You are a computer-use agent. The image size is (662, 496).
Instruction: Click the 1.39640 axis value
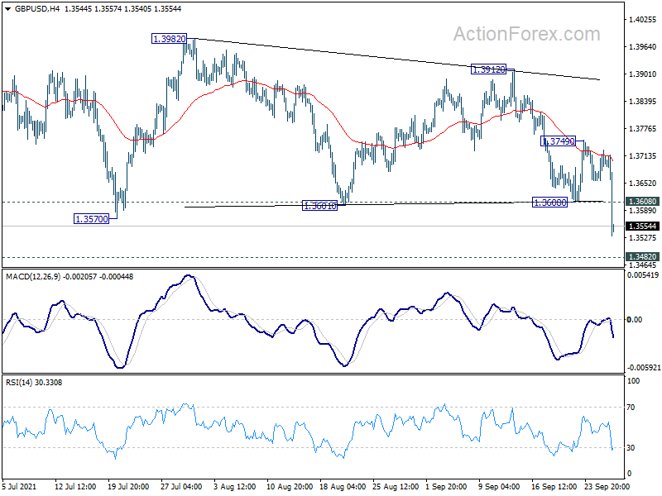tap(643, 47)
